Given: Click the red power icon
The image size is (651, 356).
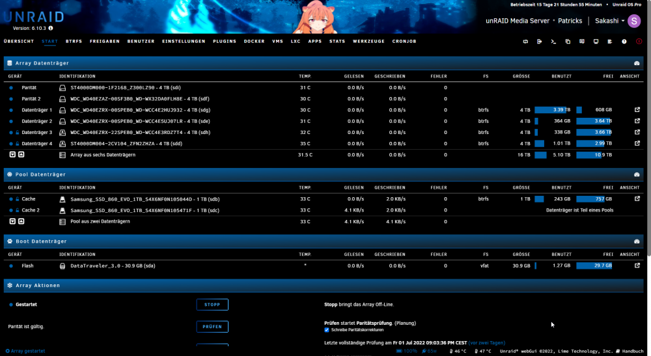Looking at the screenshot, I should click(639, 42).
